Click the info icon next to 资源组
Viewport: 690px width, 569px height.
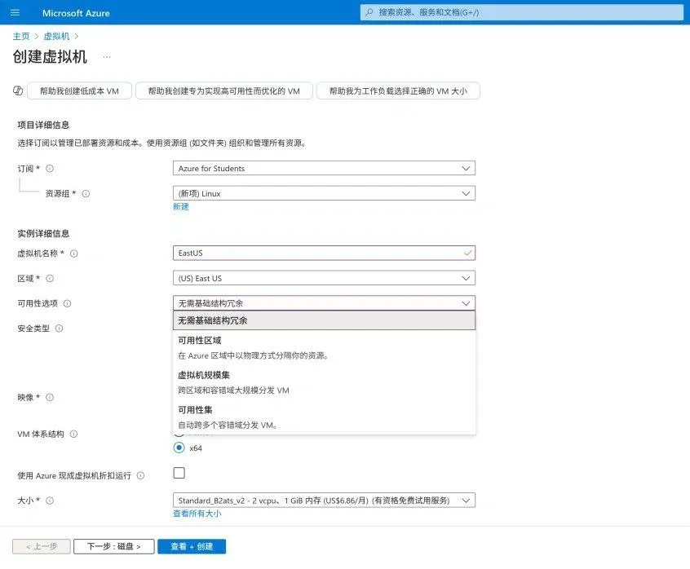pos(86,194)
